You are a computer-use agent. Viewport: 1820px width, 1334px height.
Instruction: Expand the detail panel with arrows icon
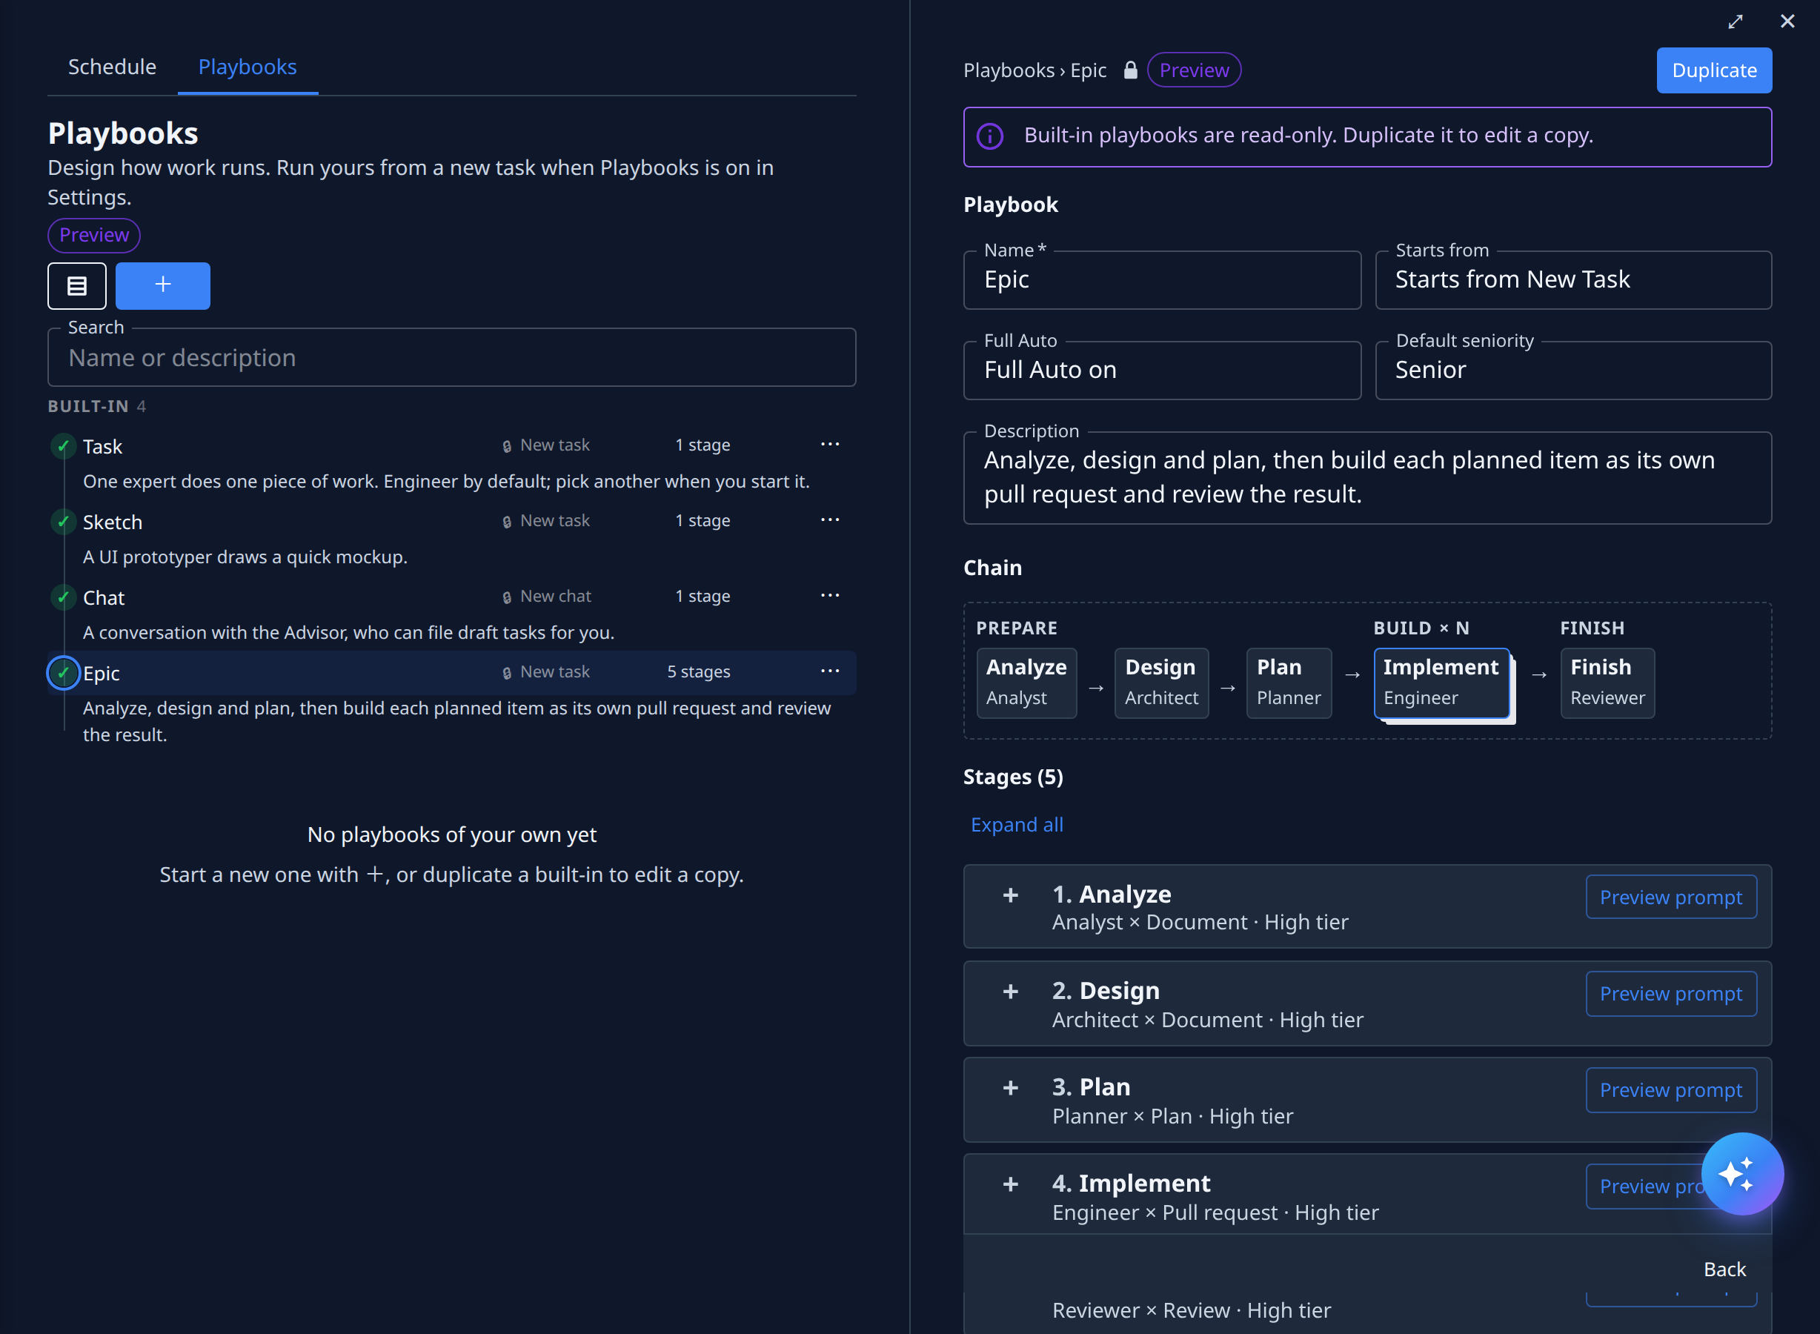click(x=1736, y=21)
